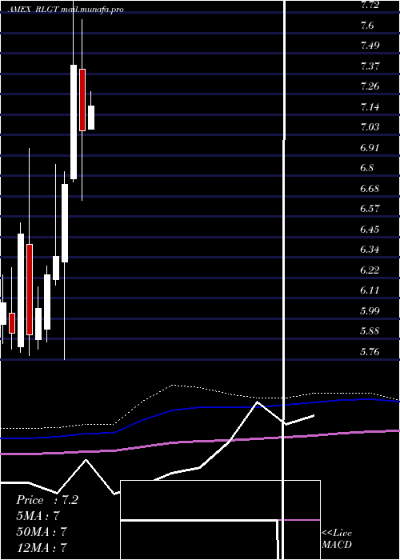Click the 5.99 price axis label
Screen dimensions: 400x560
pos(370,310)
